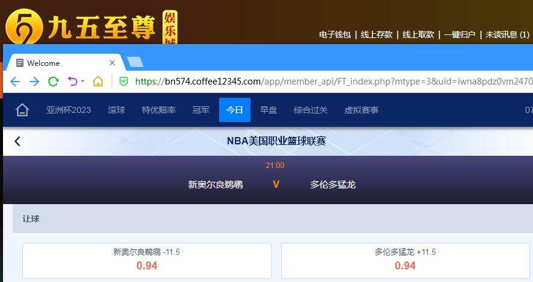Viewport: 533px width, 282px height.
Task: Click the 21:00 match time
Action: 275,165
